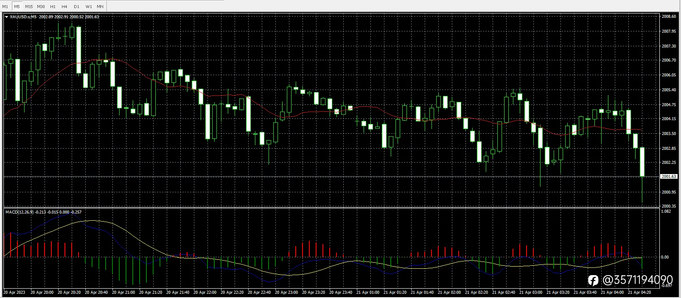Click the 2002.85 price axis label
Image resolution: width=681 pixels, height=298 pixels.
669,149
